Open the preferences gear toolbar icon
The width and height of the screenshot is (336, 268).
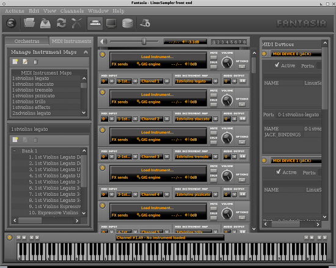pyautogui.click(x=145, y=23)
